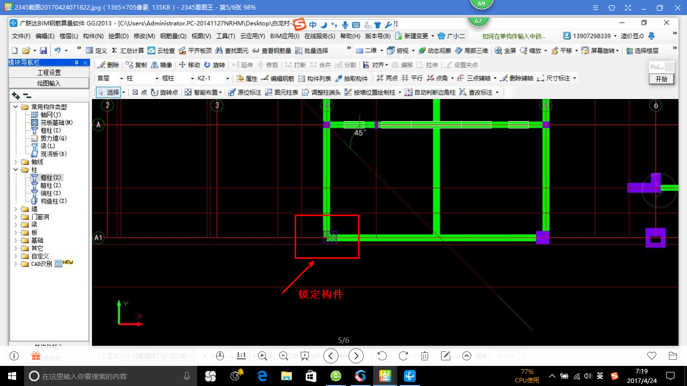The height and width of the screenshot is (386, 687).
Task: Click 平行 parallel axis tool
Action: (412, 78)
